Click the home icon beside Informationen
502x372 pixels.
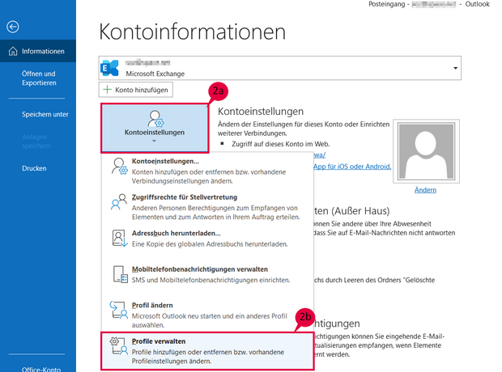point(13,51)
